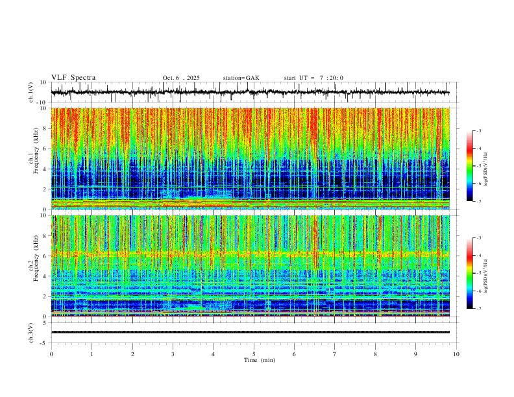Select the "Oct. 6 , 2025" date text
The image size is (514, 397).
181,78
